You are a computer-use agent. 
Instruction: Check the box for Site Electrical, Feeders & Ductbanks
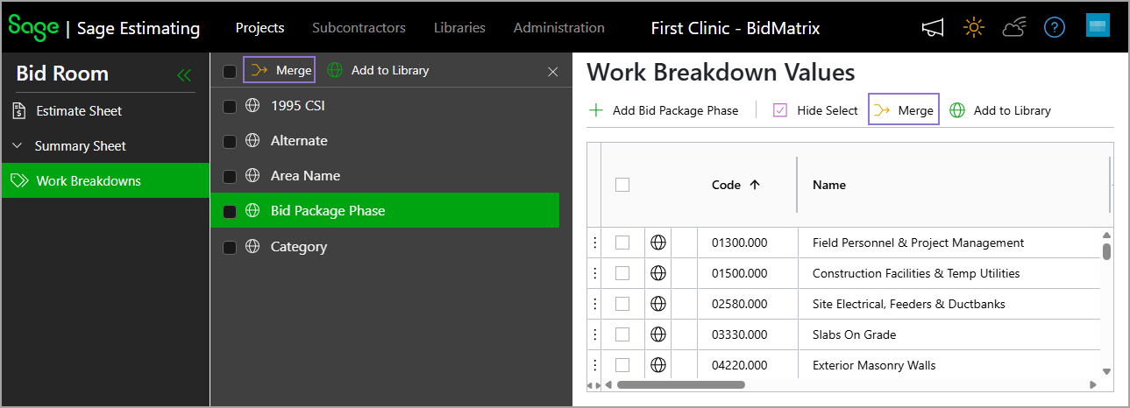(622, 304)
